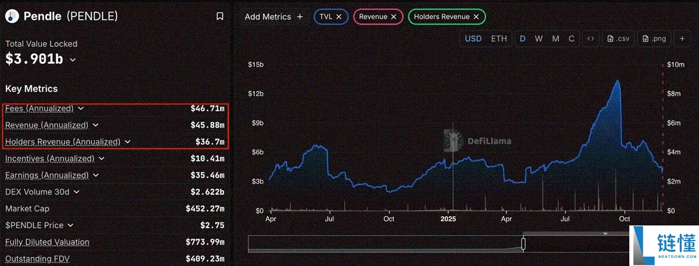
Task: Expand DEX Volume 30d details
Action: pos(76,192)
